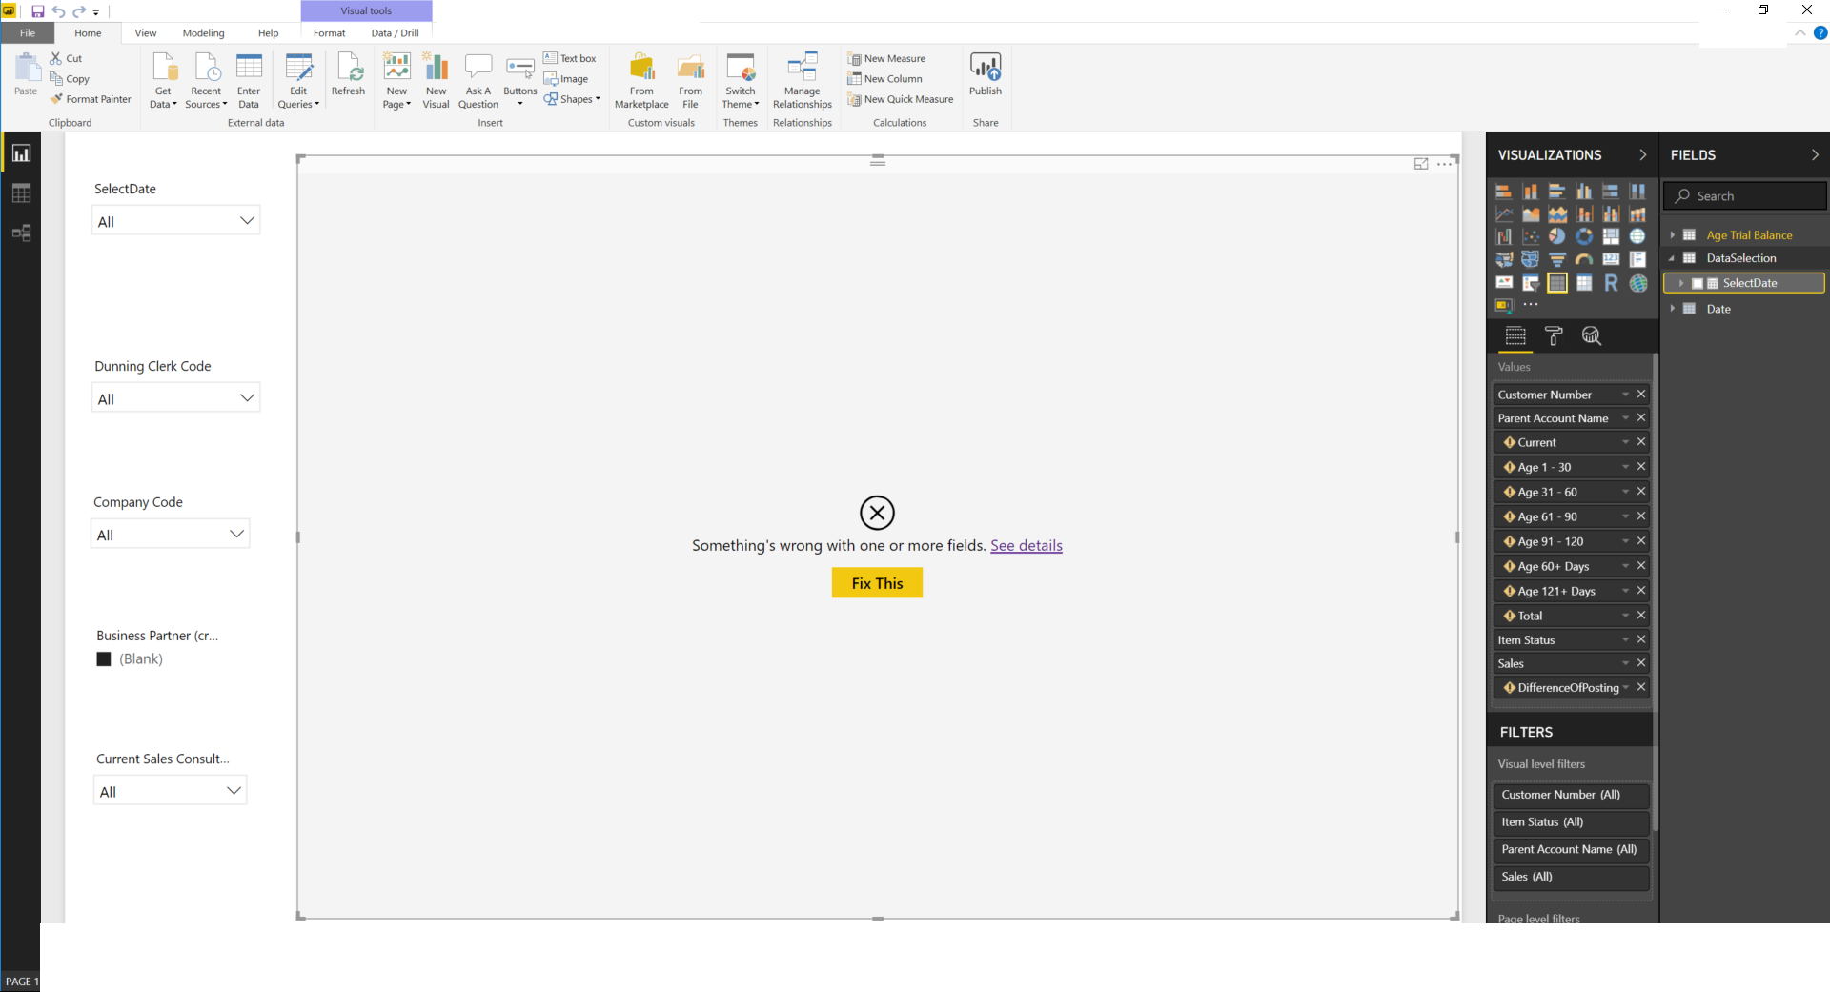Select the scatter chart visualization
Screen dimensions: 1830x992
coord(1531,236)
